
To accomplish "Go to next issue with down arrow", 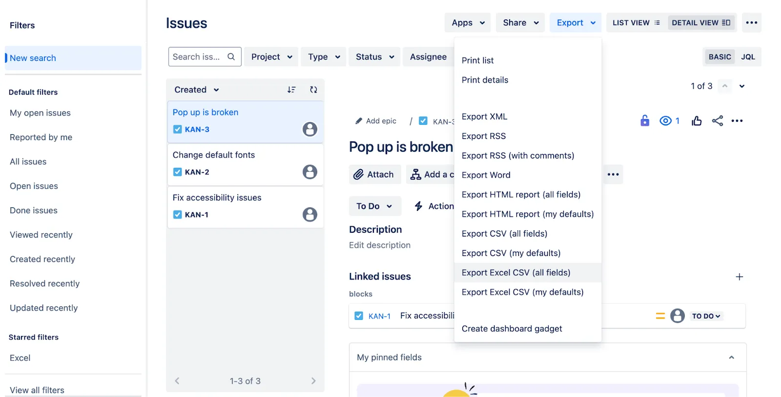I will click(742, 86).
